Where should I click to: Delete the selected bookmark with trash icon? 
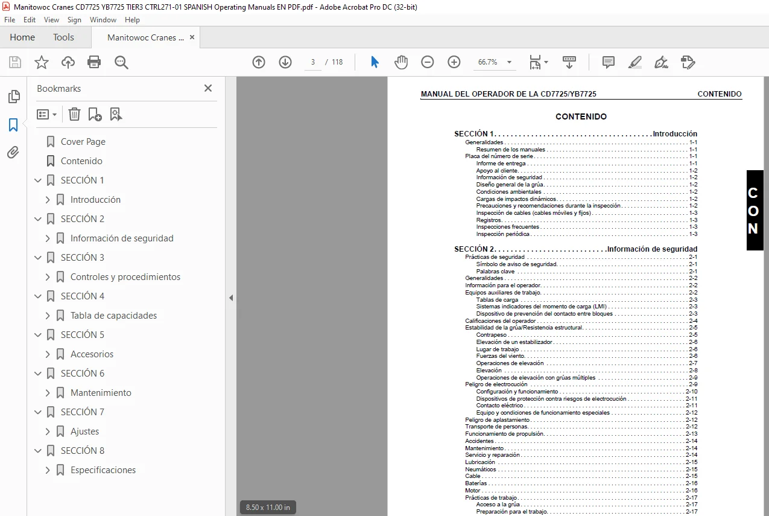(74, 114)
